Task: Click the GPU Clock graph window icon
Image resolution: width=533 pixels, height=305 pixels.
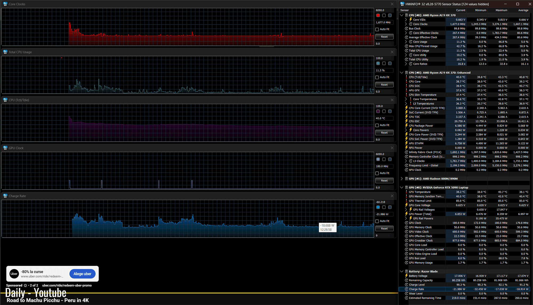Action: pos(5,148)
